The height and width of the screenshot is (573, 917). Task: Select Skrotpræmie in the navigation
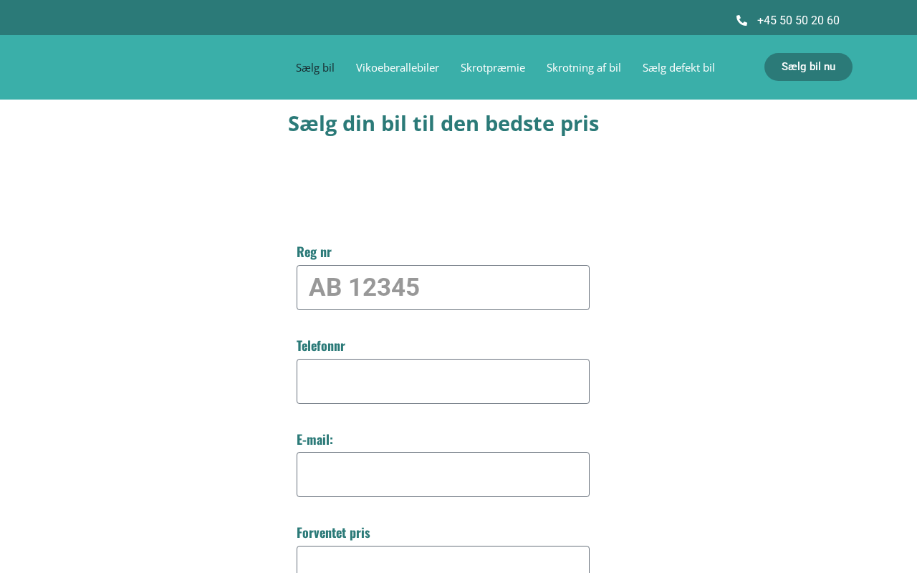pos(493,68)
